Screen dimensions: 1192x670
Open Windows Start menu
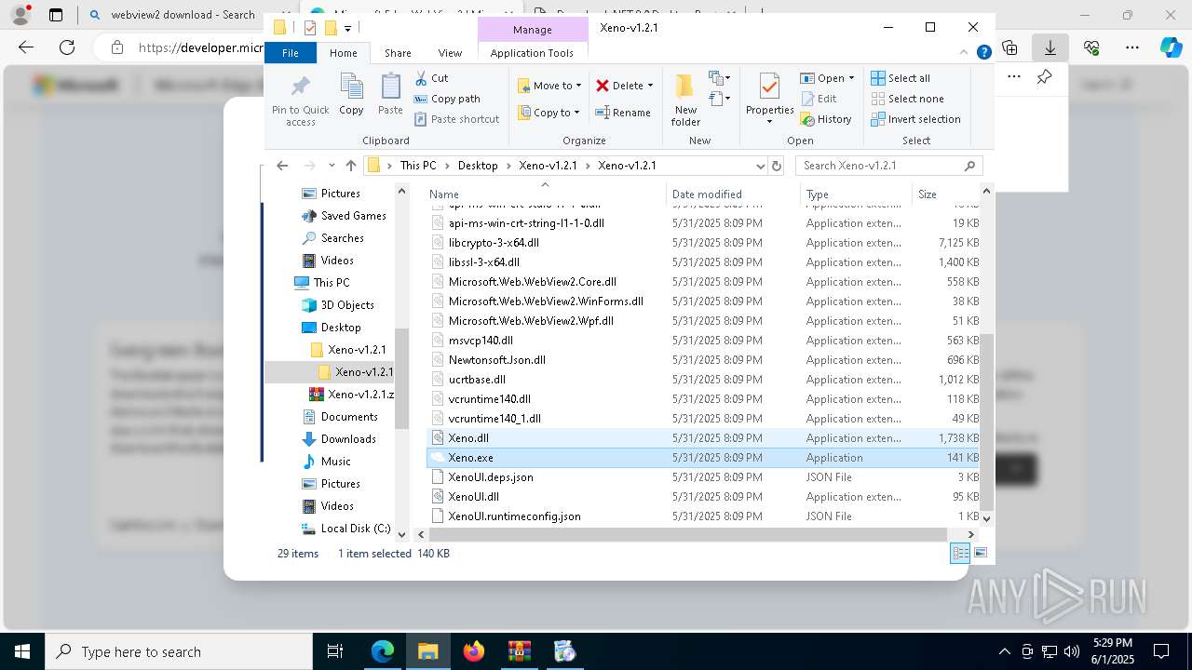click(22, 651)
